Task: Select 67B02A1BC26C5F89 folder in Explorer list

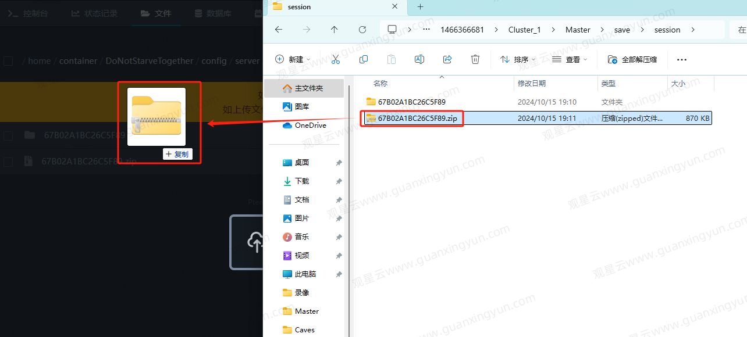Action: (x=411, y=102)
